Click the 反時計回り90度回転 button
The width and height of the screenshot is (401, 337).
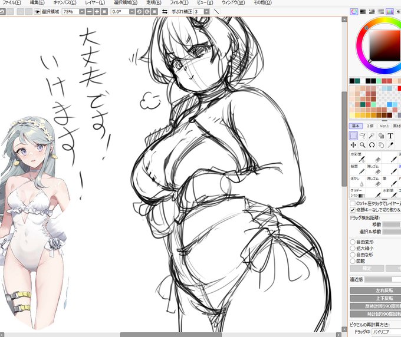coord(376,306)
